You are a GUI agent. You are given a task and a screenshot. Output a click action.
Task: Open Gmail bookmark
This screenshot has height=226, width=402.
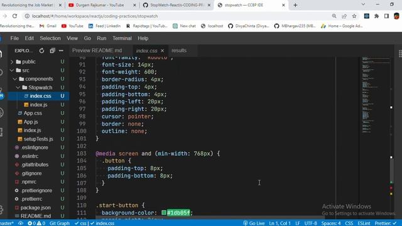point(48,26)
